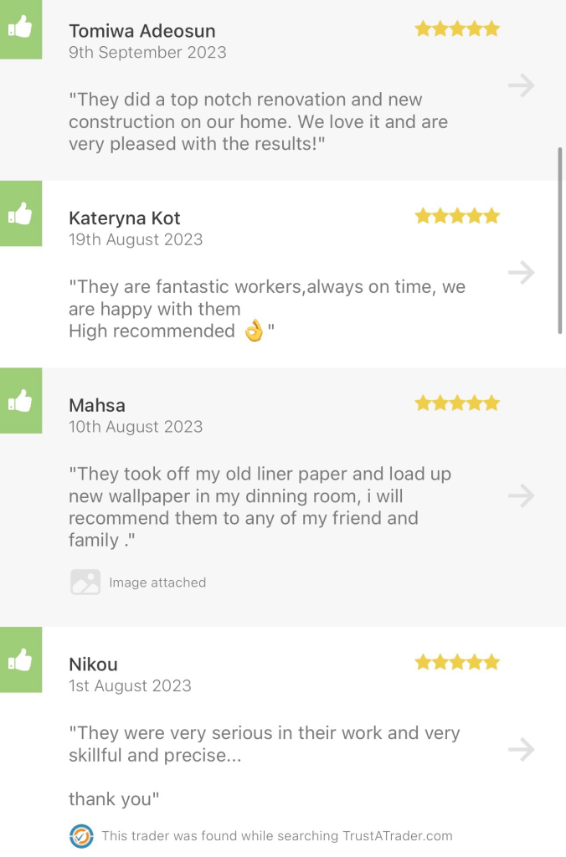This screenshot has width=566, height=857.
Task: Open Mahsa's full review via arrow
Action: [x=522, y=495]
